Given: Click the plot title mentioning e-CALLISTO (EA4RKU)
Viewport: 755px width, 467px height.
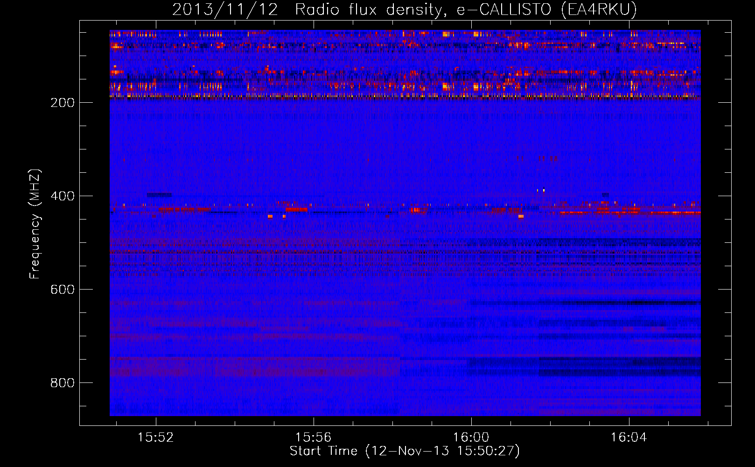Looking at the screenshot, I should (405, 9).
